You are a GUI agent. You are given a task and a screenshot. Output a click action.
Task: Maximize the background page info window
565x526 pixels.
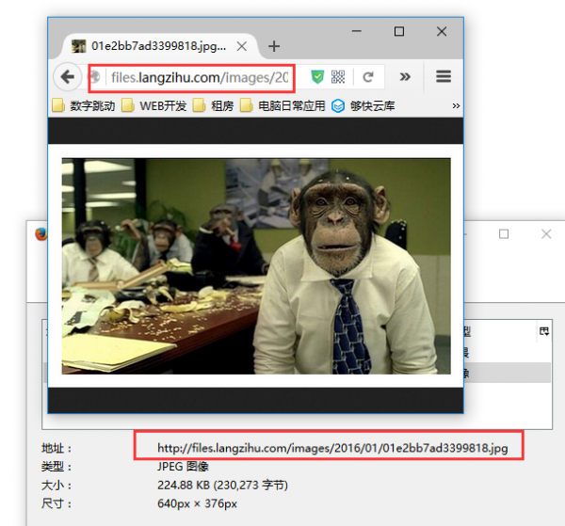coord(504,234)
